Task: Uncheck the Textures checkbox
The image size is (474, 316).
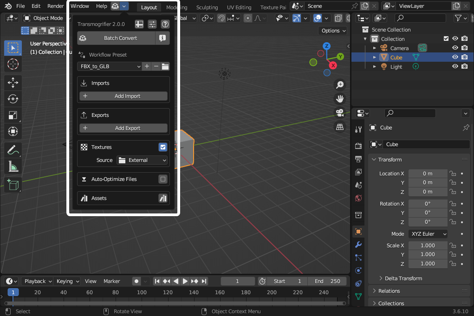Action: [x=162, y=147]
